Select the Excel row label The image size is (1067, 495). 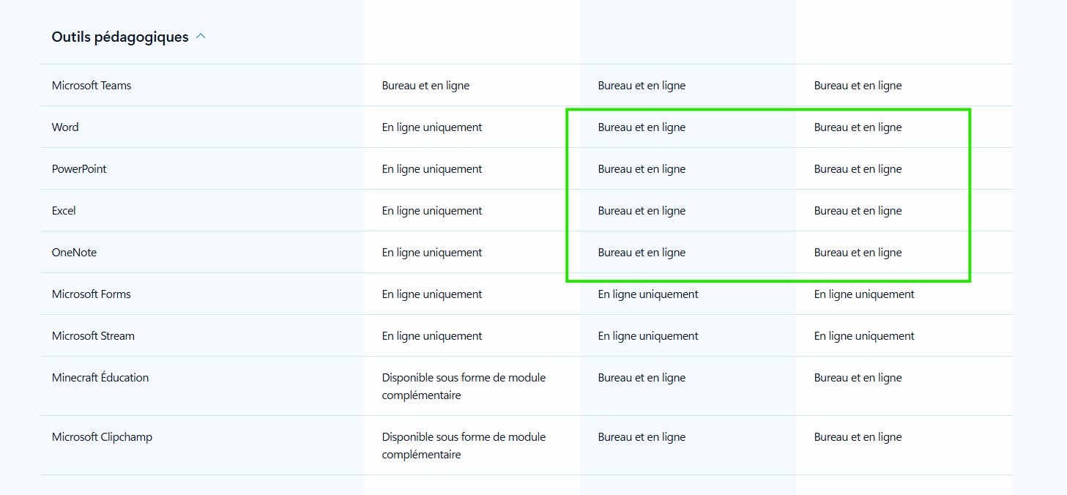coord(64,211)
